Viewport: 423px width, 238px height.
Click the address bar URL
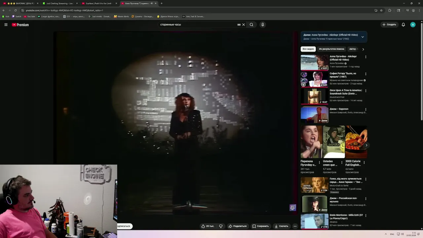tap(64, 10)
